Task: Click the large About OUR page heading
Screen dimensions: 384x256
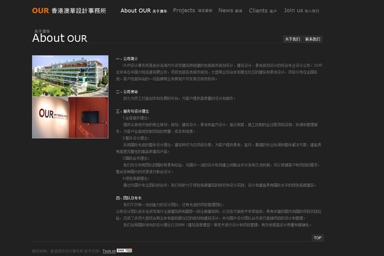Action: tap(59, 38)
